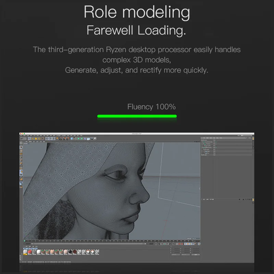Select the Move tool
The height and width of the screenshot is (274, 274).
tap(33, 139)
